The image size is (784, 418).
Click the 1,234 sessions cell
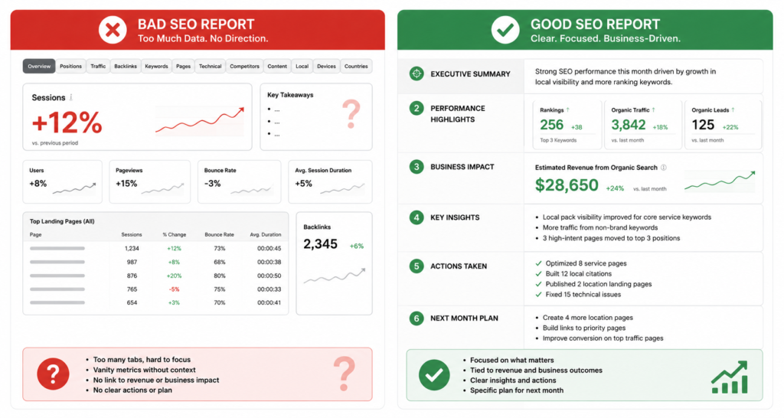point(132,249)
